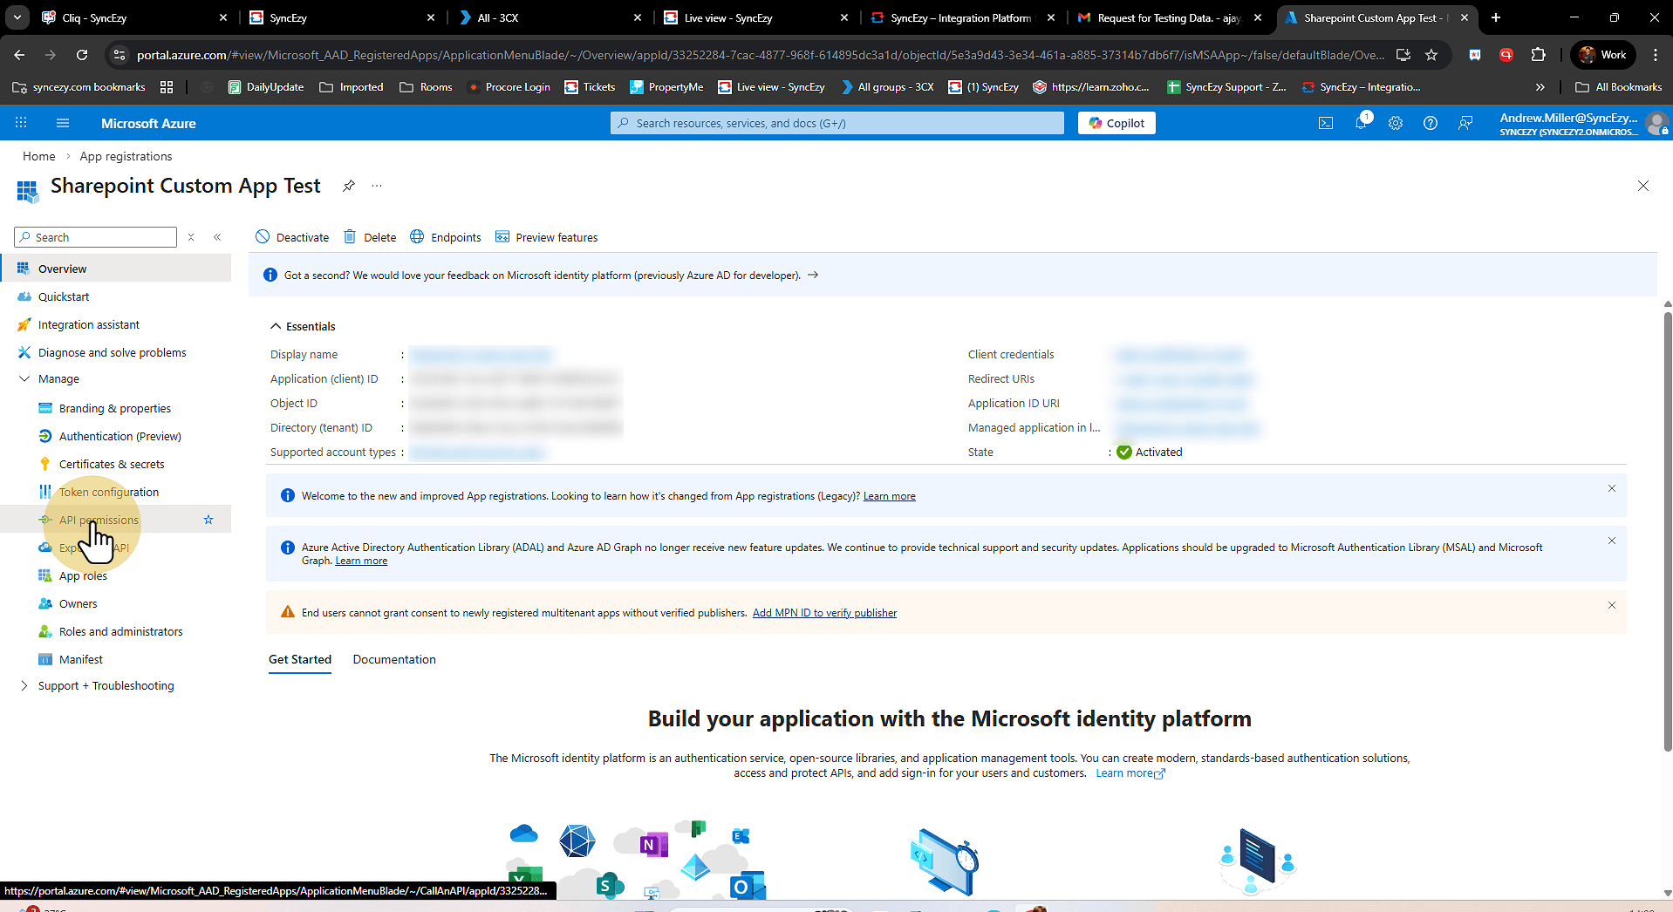Viewport: 1673px width, 912px height.
Task: Pin the Sharepoint Custom App Test blade
Action: click(349, 186)
